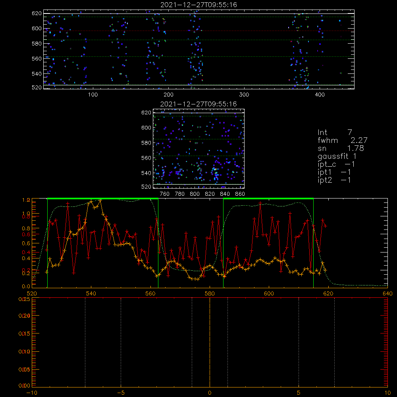Click the timestamp title above the middle square plot
The width and height of the screenshot is (397, 397).
(198, 104)
